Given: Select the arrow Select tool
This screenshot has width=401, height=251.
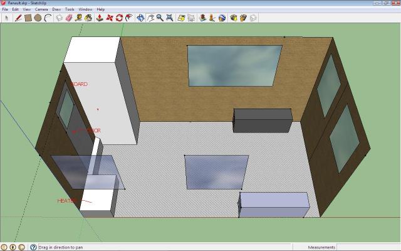Looking at the screenshot, I should coord(6,18).
